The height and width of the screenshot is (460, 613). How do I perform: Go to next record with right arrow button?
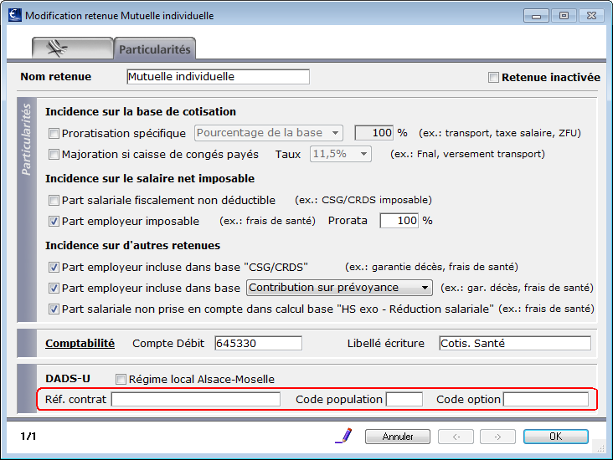coord(497,437)
